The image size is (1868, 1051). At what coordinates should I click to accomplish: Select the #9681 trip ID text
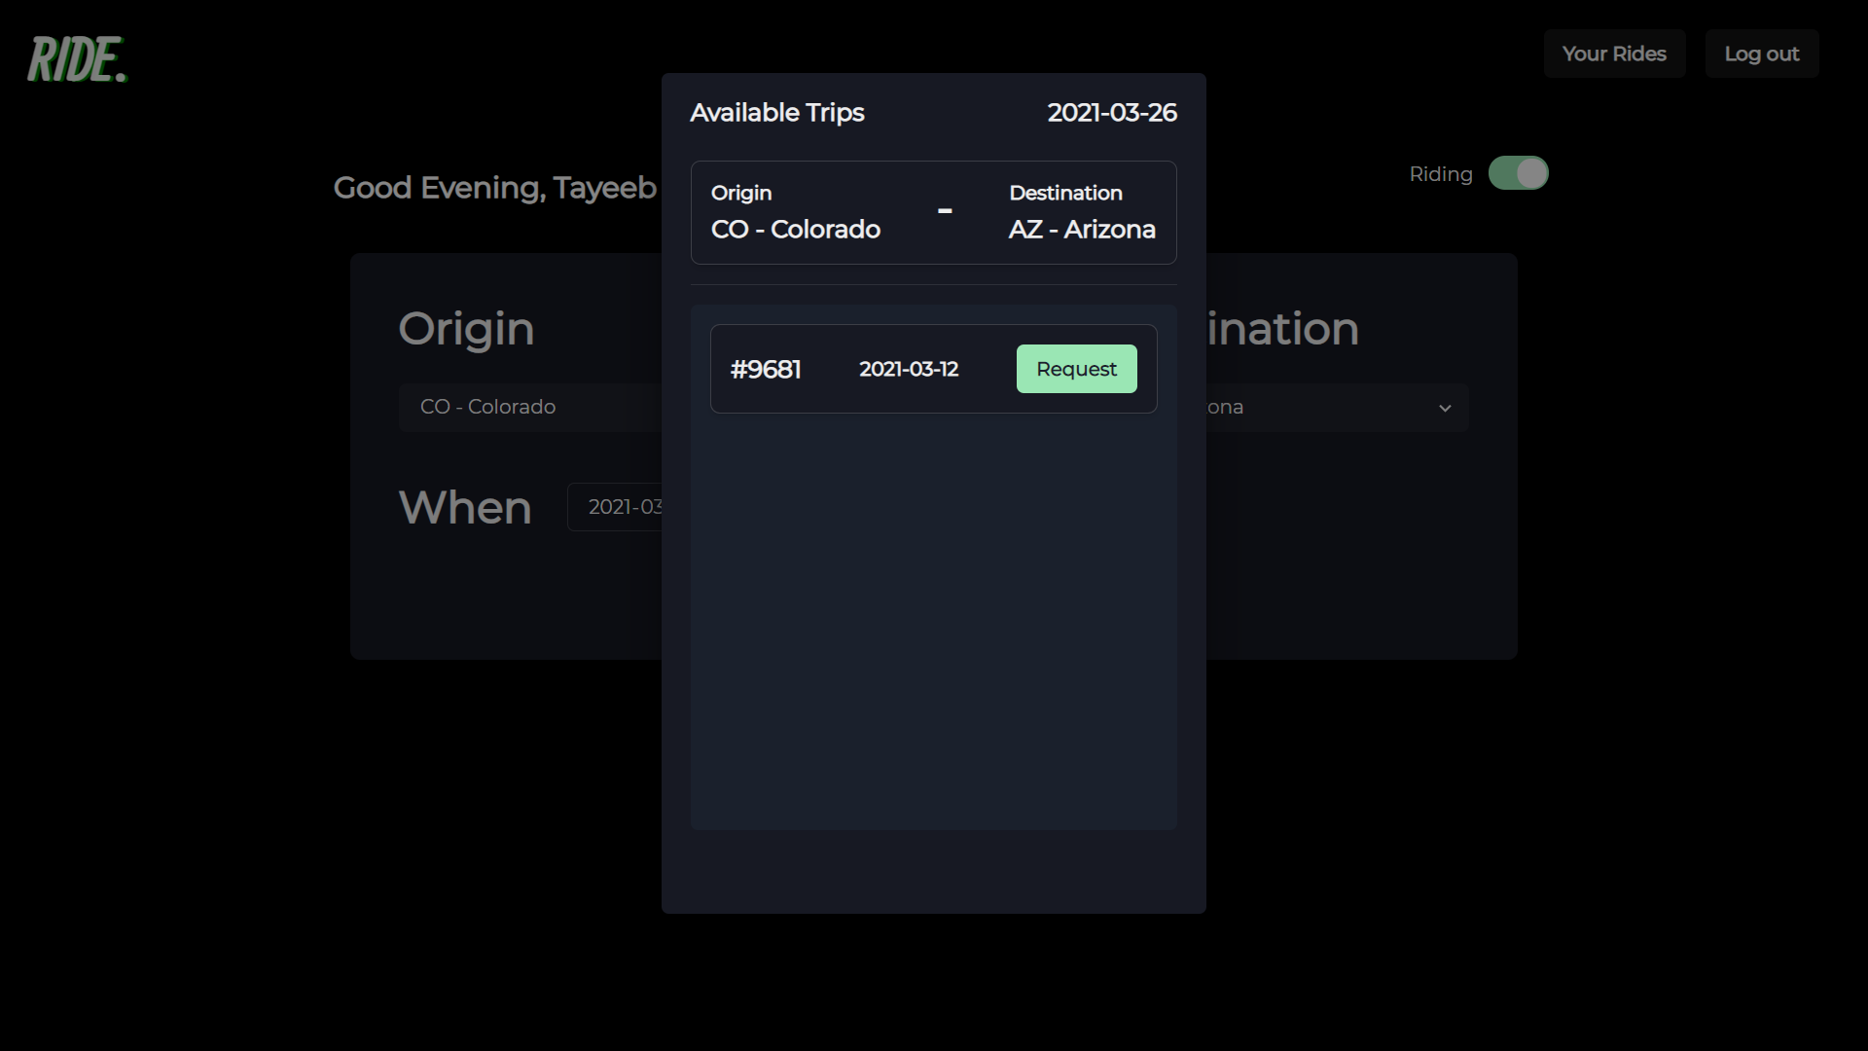click(766, 370)
